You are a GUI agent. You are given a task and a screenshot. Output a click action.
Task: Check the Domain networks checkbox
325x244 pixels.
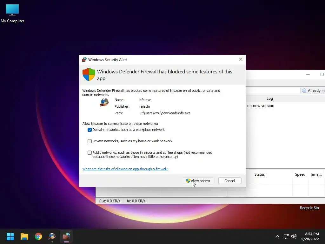90,130
